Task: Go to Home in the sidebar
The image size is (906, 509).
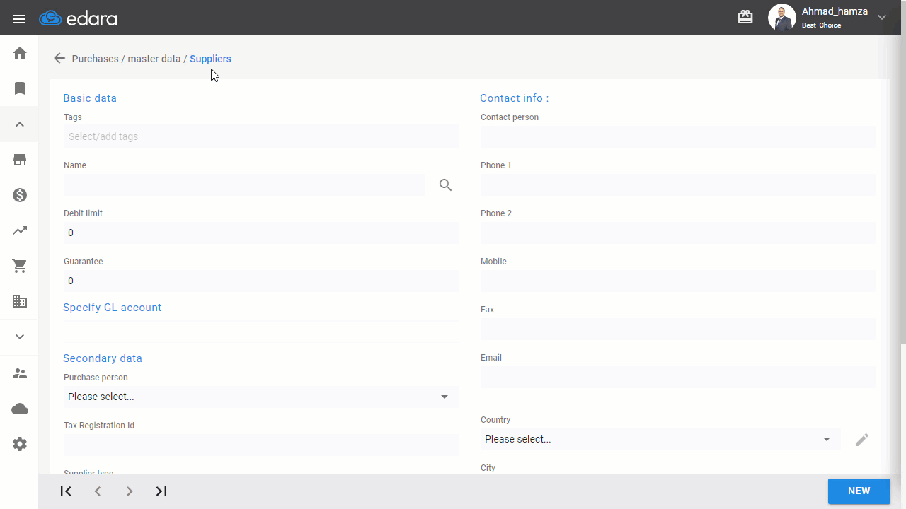Action: (20, 53)
